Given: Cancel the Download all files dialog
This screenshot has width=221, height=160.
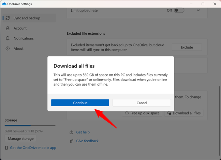Looking at the screenshot, I should coord(142,103).
